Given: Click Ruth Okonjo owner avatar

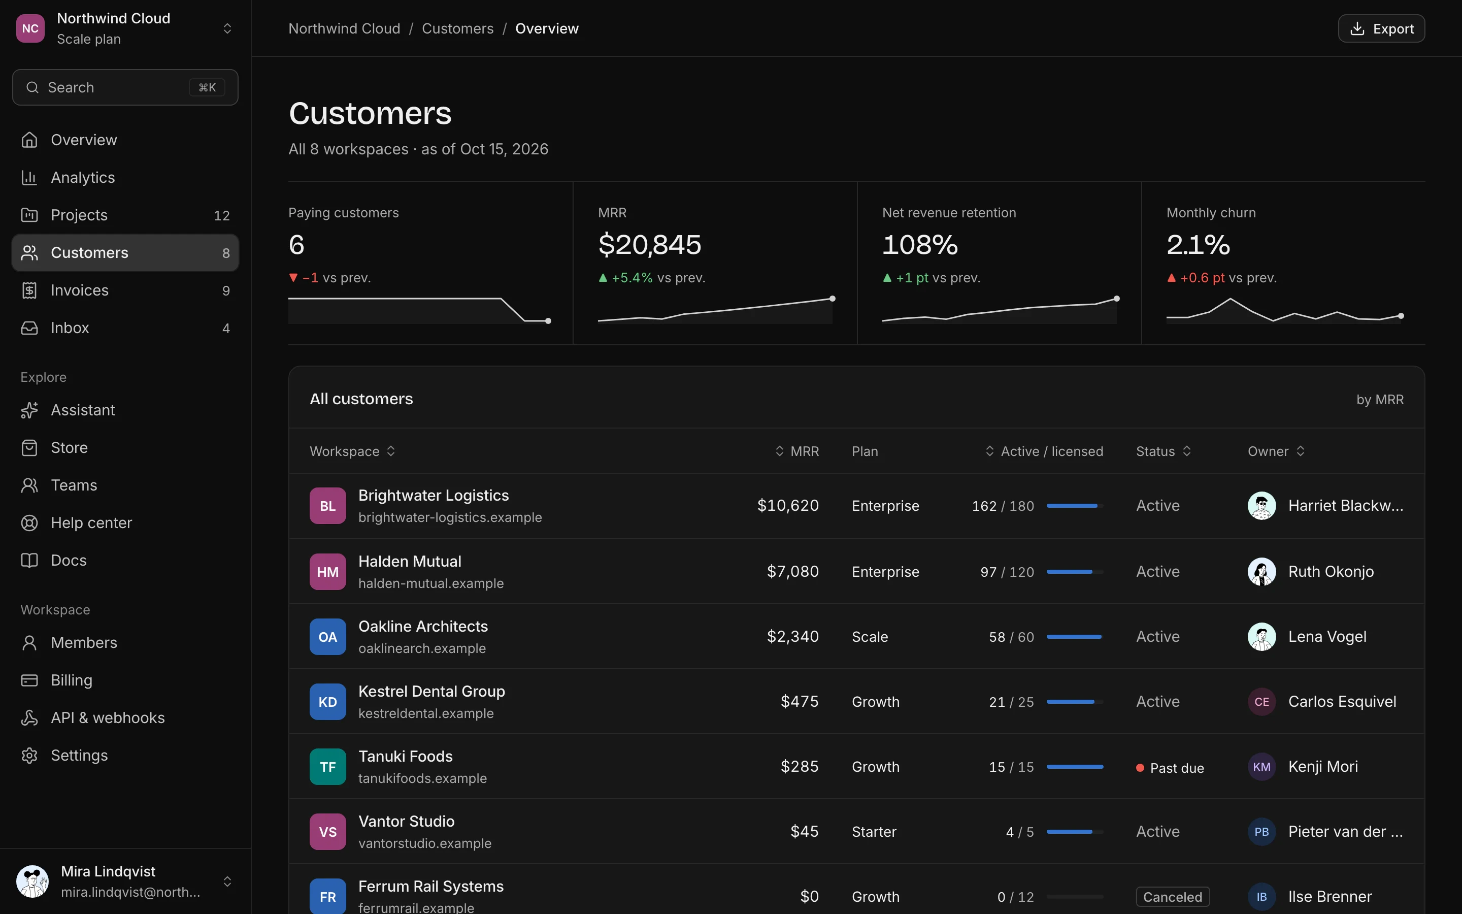Looking at the screenshot, I should [1261, 571].
